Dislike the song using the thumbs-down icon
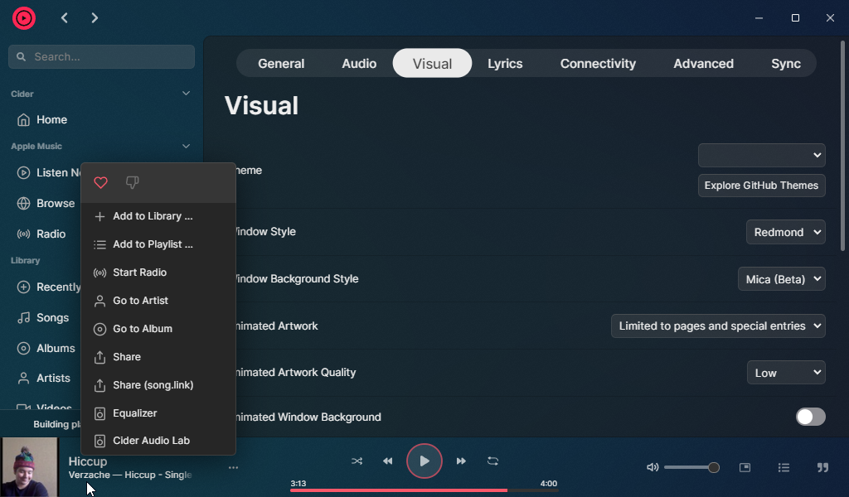The height and width of the screenshot is (497, 849). [132, 182]
